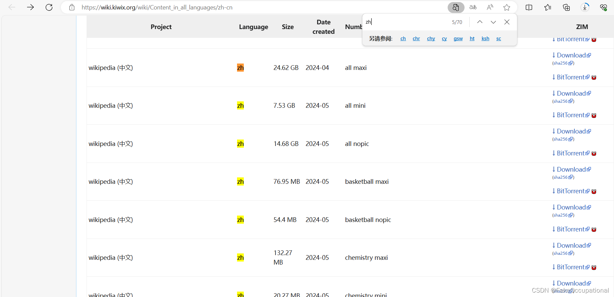Download the all nopic ZIM file
Image resolution: width=614 pixels, height=297 pixels.
pyautogui.click(x=571, y=131)
